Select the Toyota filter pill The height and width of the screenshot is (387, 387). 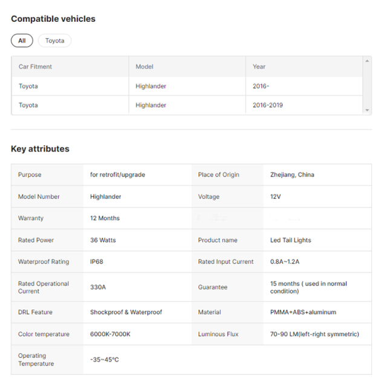pos(54,41)
